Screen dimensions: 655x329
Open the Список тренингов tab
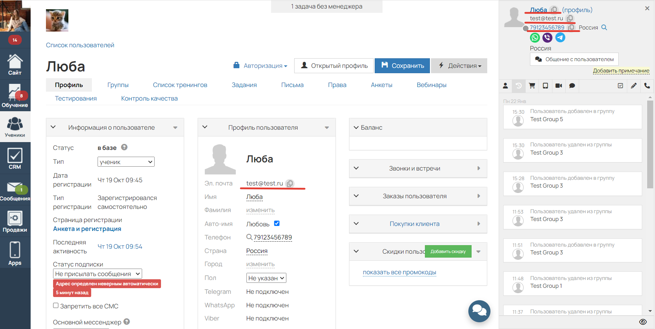[x=180, y=85]
